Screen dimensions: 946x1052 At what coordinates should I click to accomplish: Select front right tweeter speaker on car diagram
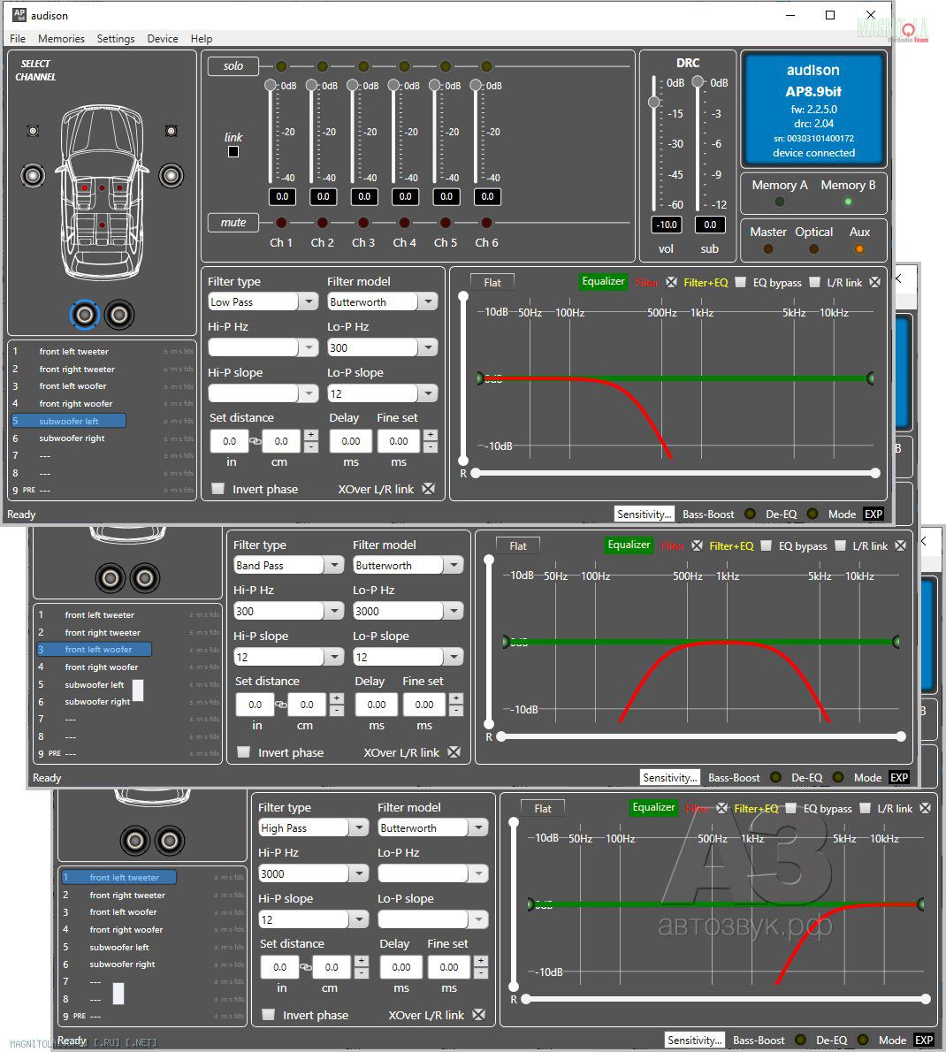tap(172, 131)
